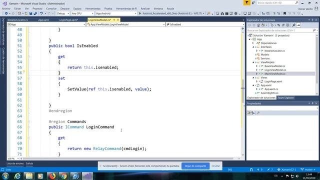The height and width of the screenshot is (180, 320).
Task: Click the notifications filter flag icon
Action: coord(246,2)
